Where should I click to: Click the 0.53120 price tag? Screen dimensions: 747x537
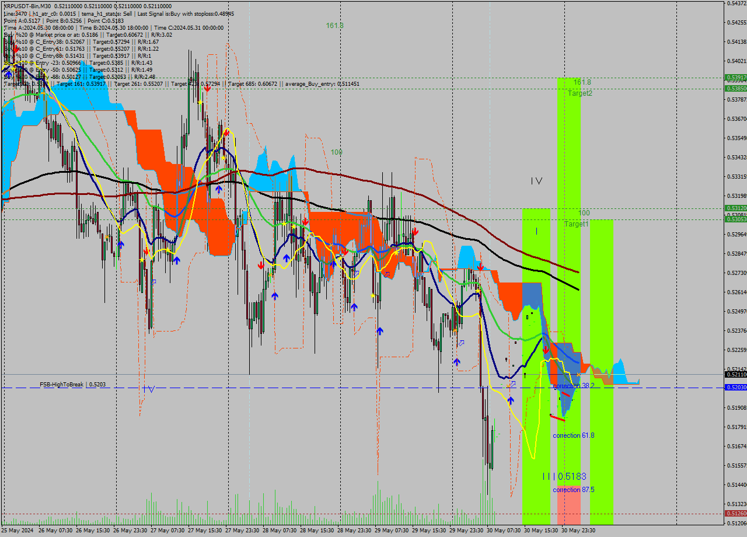(735, 208)
